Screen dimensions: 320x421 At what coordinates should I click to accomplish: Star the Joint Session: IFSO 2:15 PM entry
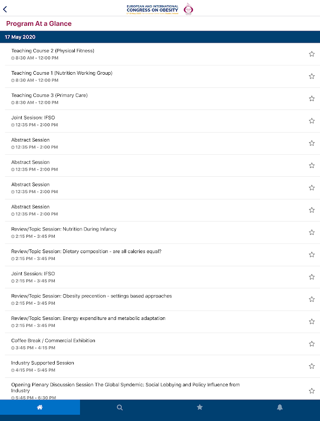click(312, 277)
